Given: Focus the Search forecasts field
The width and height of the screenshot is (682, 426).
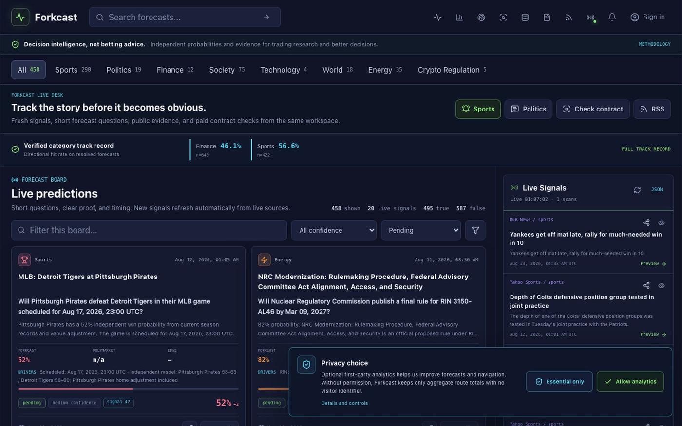Looking at the screenshot, I should pos(185,17).
